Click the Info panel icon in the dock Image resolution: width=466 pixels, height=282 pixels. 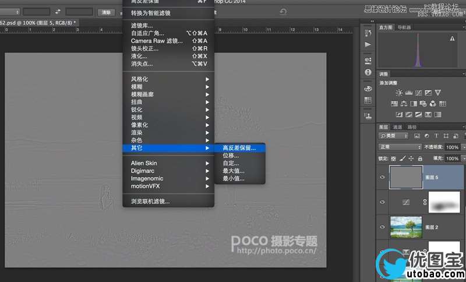click(368, 72)
